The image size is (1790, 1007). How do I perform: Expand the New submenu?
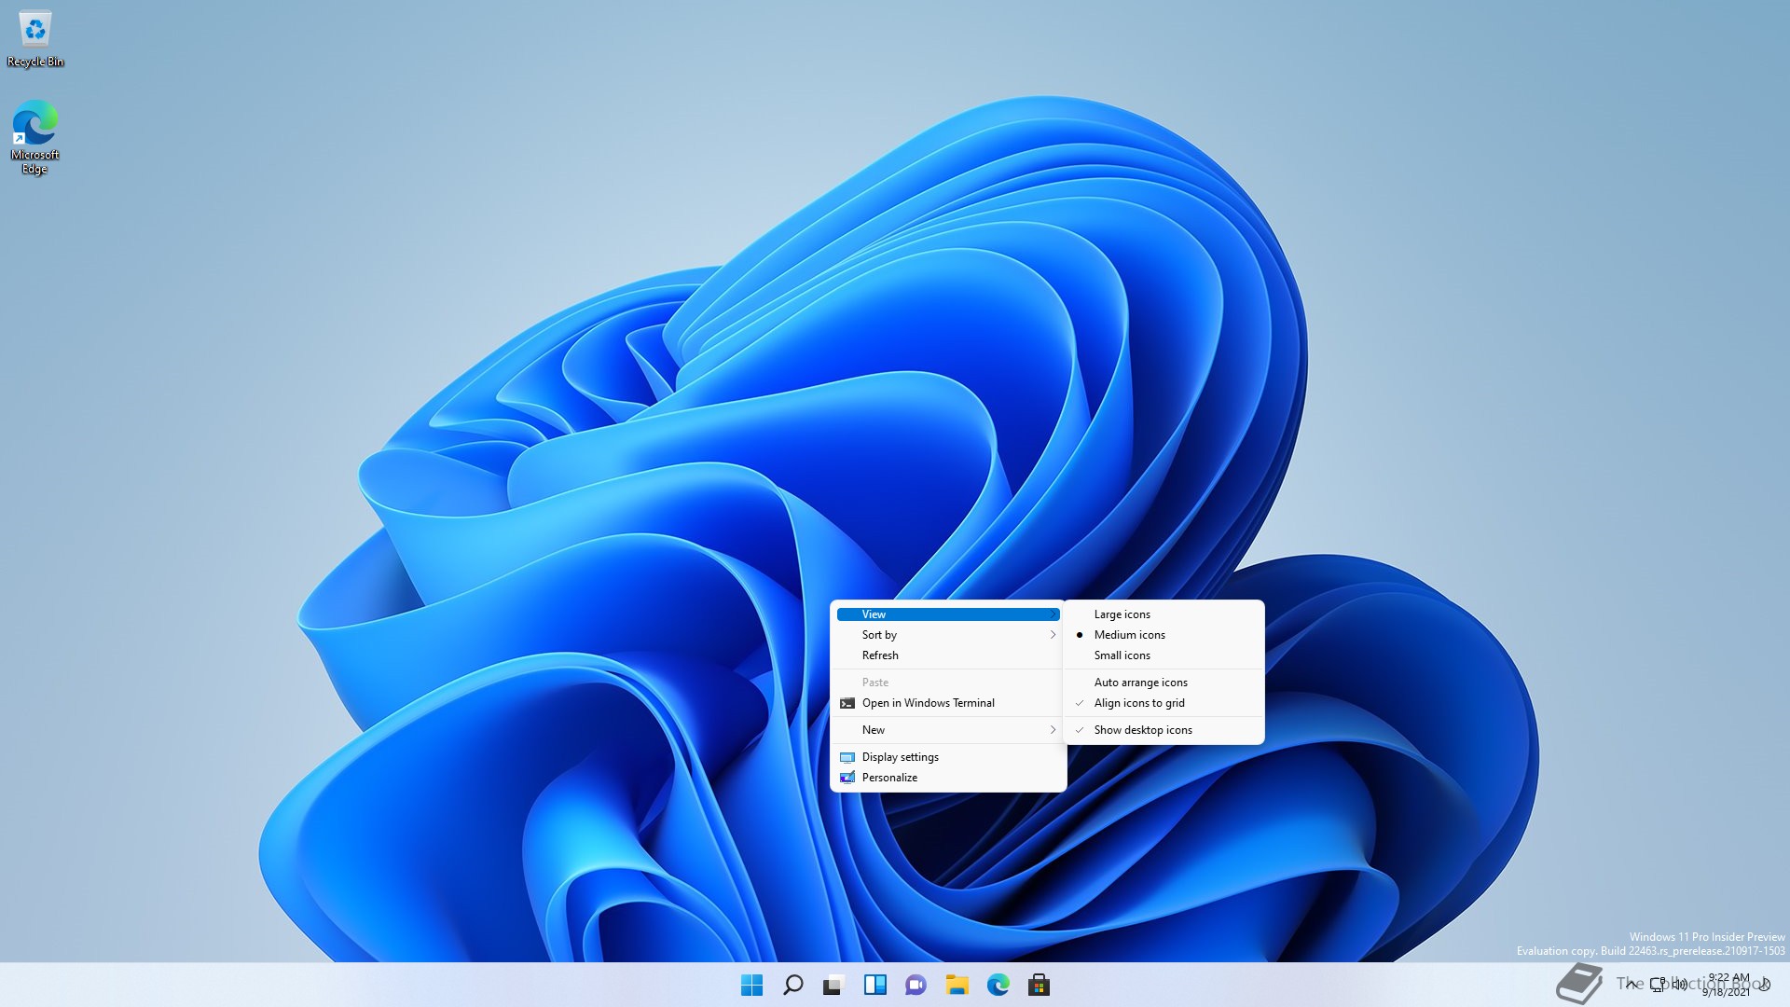point(948,730)
